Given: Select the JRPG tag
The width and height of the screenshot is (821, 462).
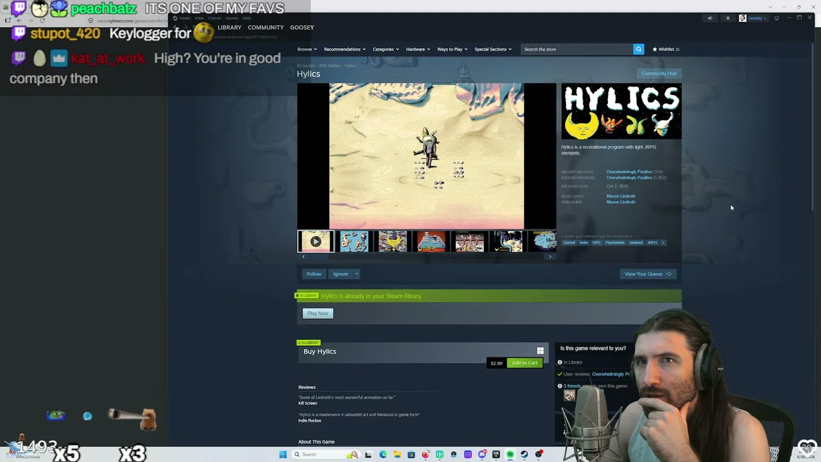Looking at the screenshot, I should click(652, 243).
